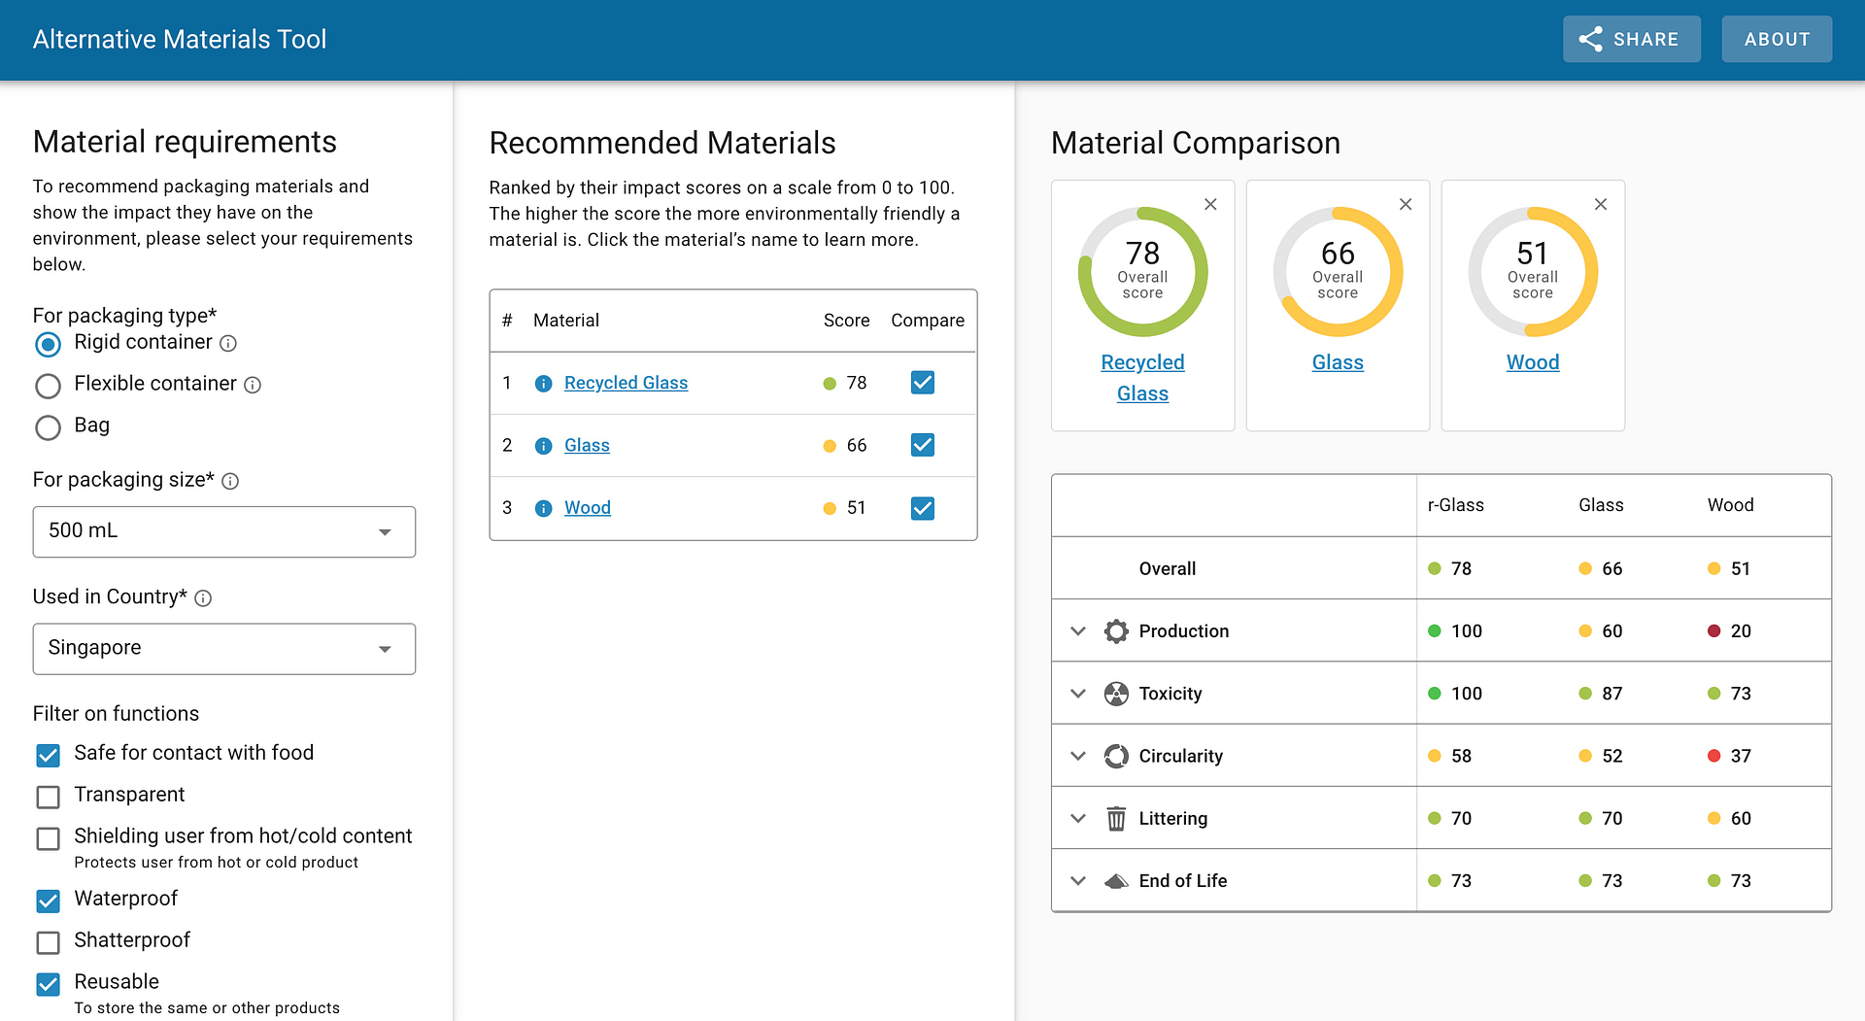The width and height of the screenshot is (1865, 1021).
Task: Click info icon beside Wood row
Action: pos(544,508)
